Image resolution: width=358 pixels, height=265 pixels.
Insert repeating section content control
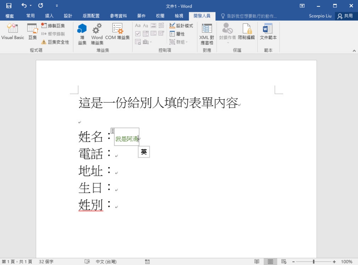138,42
